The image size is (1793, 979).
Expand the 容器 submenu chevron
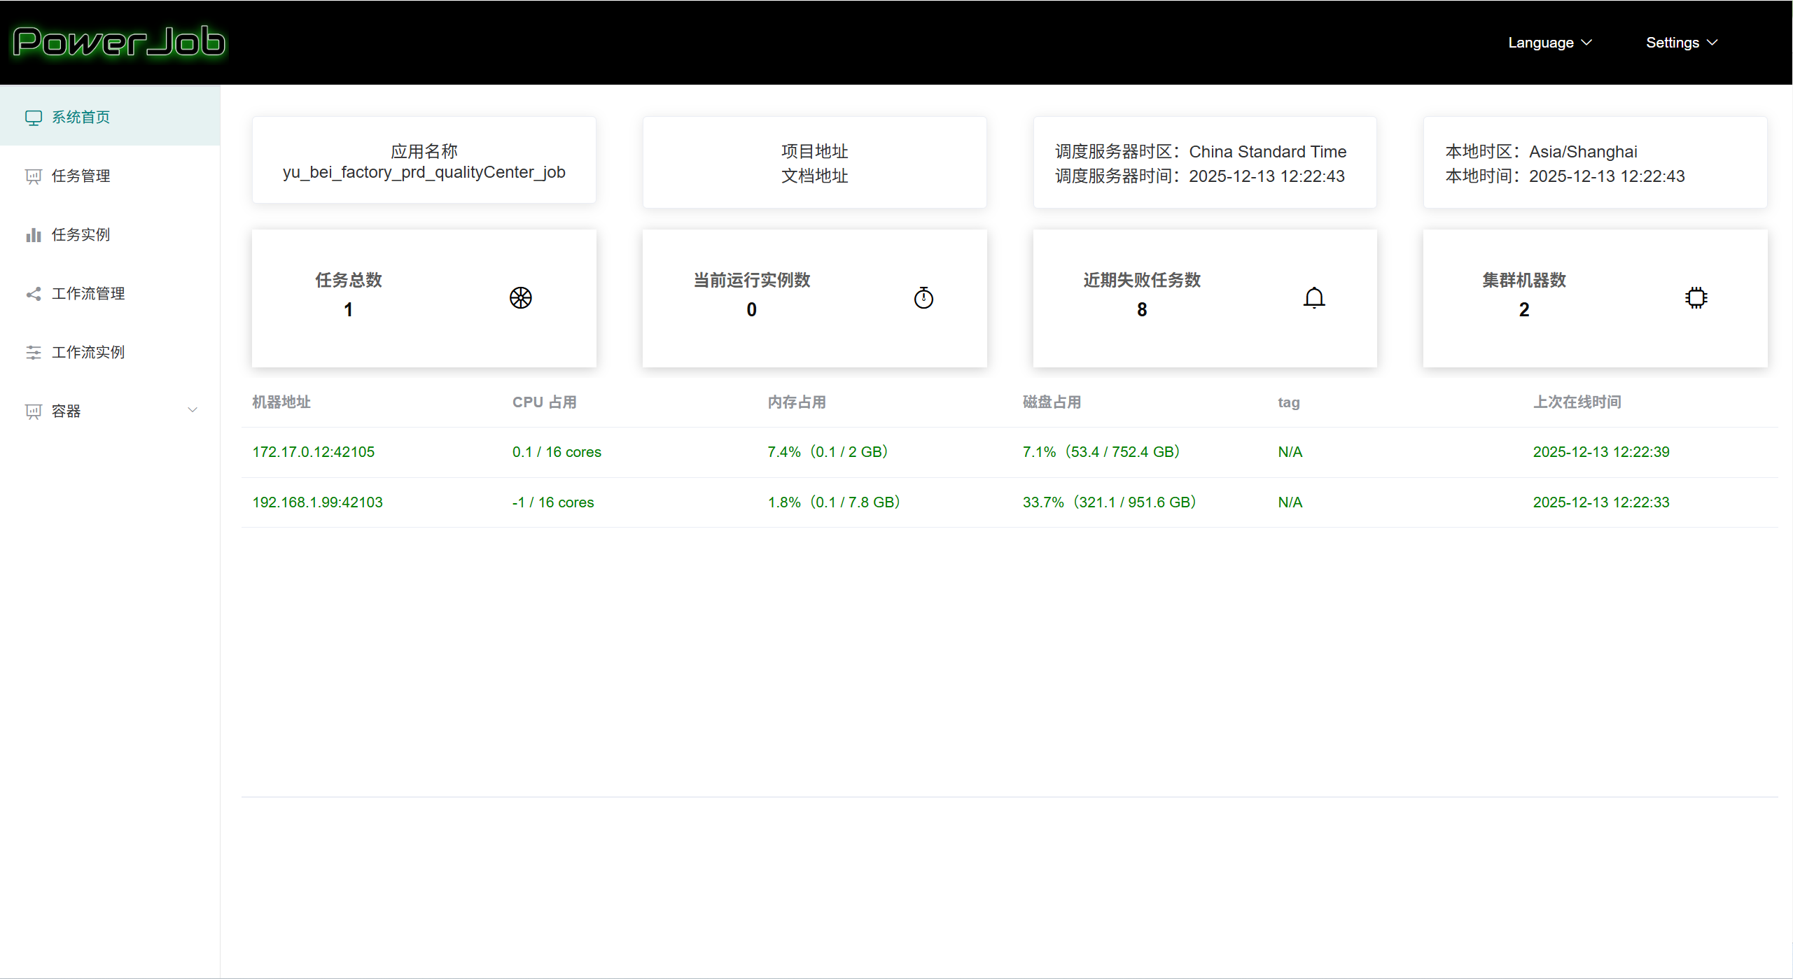[x=193, y=411]
